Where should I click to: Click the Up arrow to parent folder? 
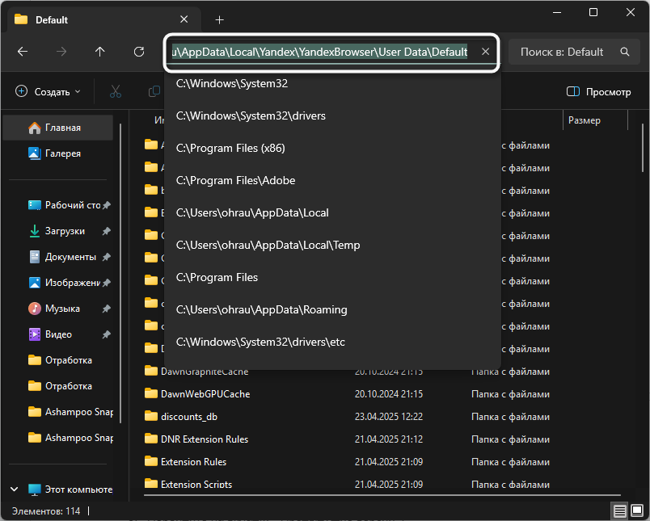pyautogui.click(x=100, y=52)
